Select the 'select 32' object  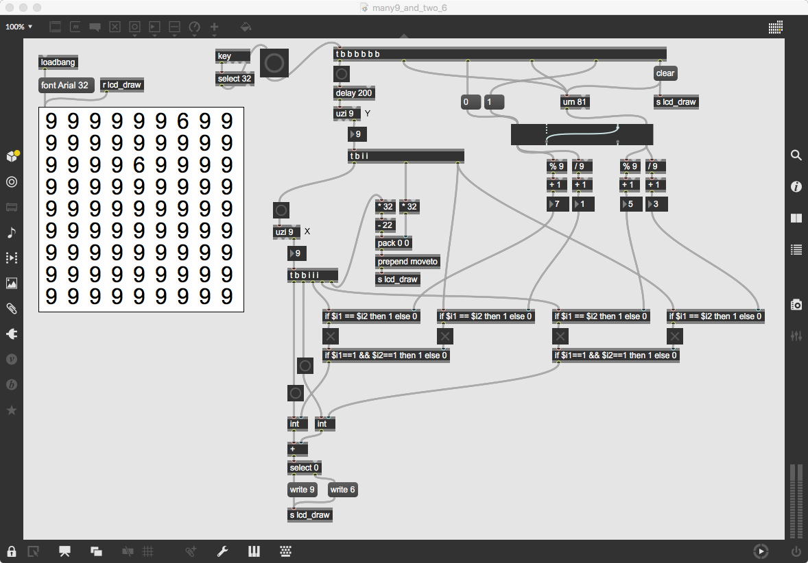[x=235, y=79]
